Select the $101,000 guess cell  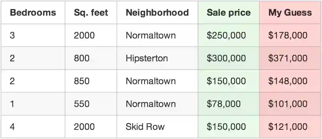[x=288, y=104]
